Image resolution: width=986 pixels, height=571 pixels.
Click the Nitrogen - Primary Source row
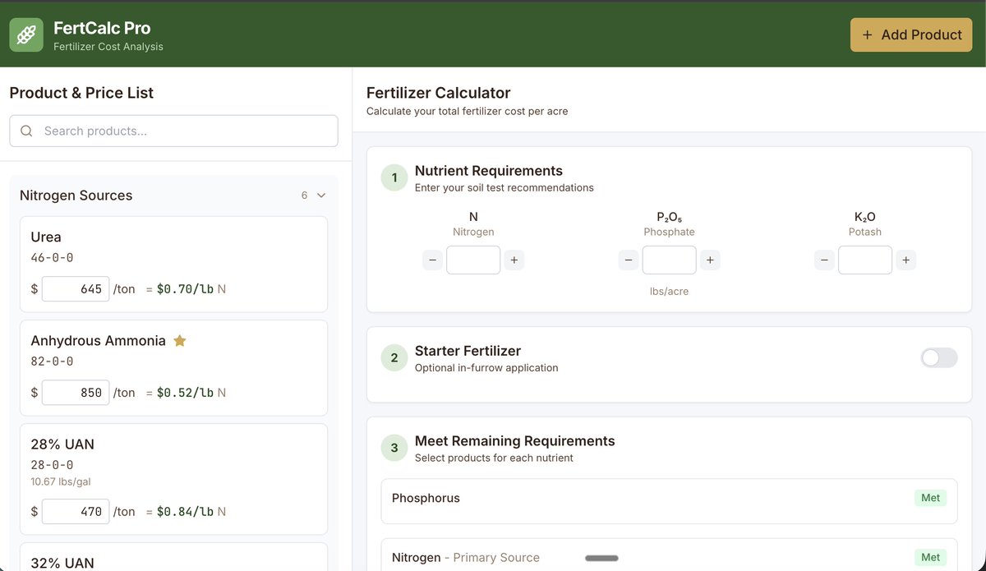click(669, 555)
